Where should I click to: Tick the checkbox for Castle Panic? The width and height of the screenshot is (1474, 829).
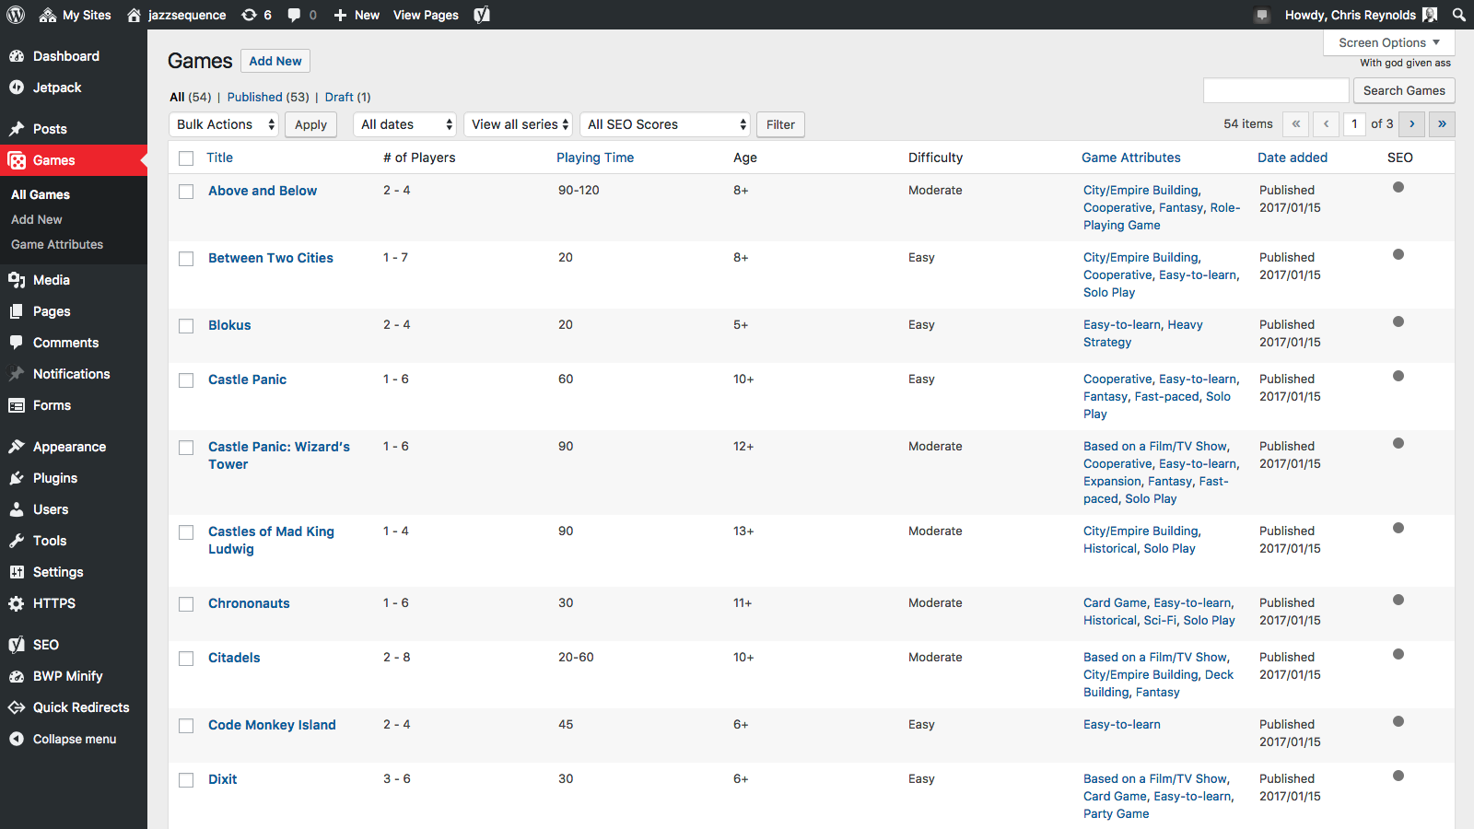(186, 380)
